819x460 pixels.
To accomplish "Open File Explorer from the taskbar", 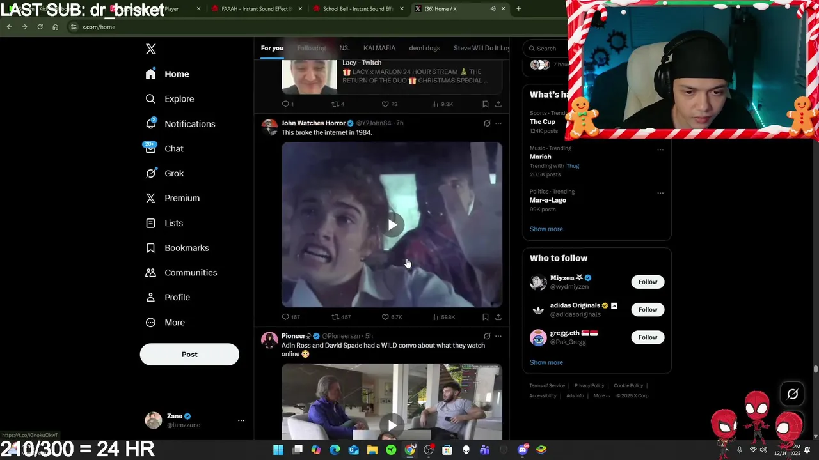I will click(372, 450).
